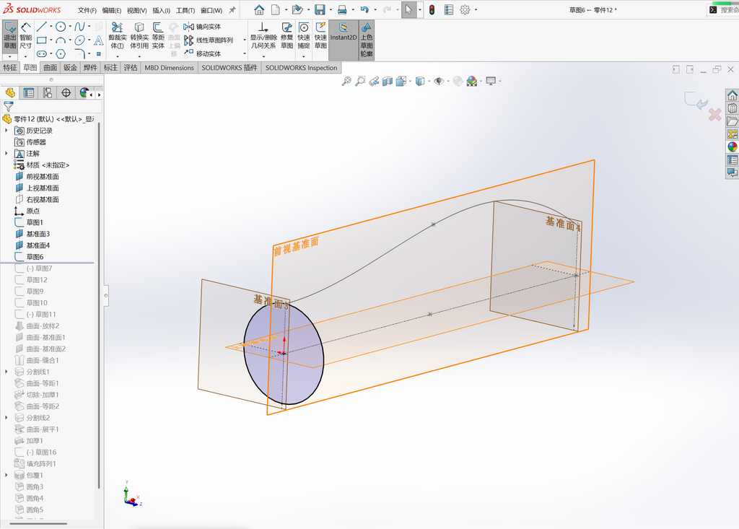739x529 pixels.
Task: Open the 工具(T) menu
Action: [185, 10]
